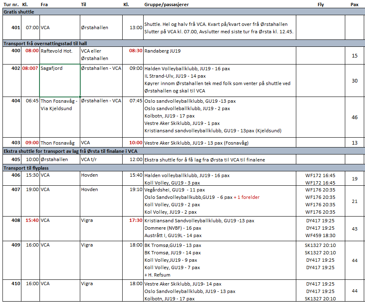
Task: Select the 'Fly' column header
Action: [321, 4]
